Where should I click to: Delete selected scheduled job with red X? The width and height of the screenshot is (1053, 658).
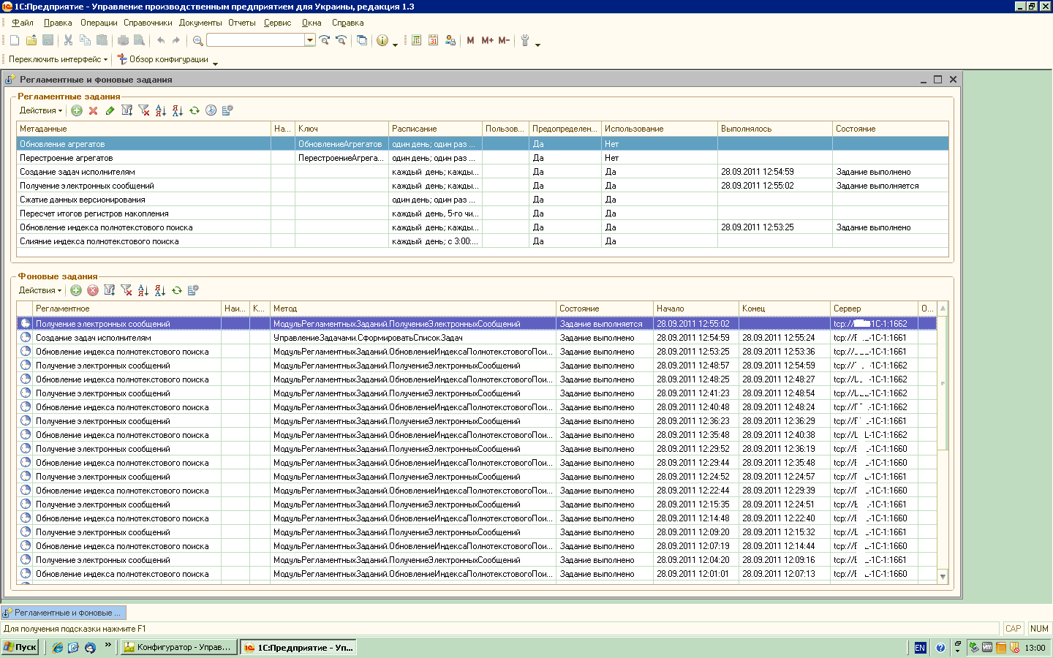tap(93, 110)
